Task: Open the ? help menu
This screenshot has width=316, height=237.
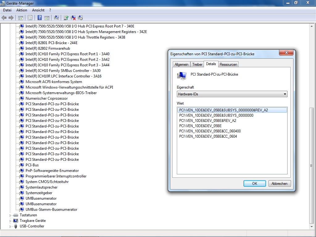Action: pyautogui.click(x=50, y=10)
